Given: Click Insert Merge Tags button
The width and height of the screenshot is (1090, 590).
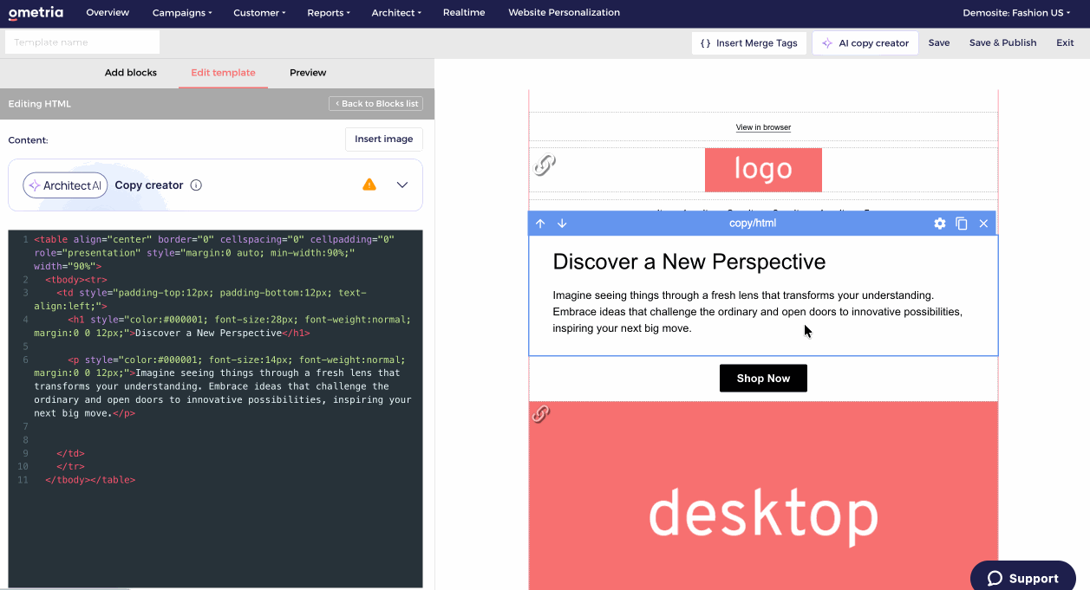Looking at the screenshot, I should [749, 43].
